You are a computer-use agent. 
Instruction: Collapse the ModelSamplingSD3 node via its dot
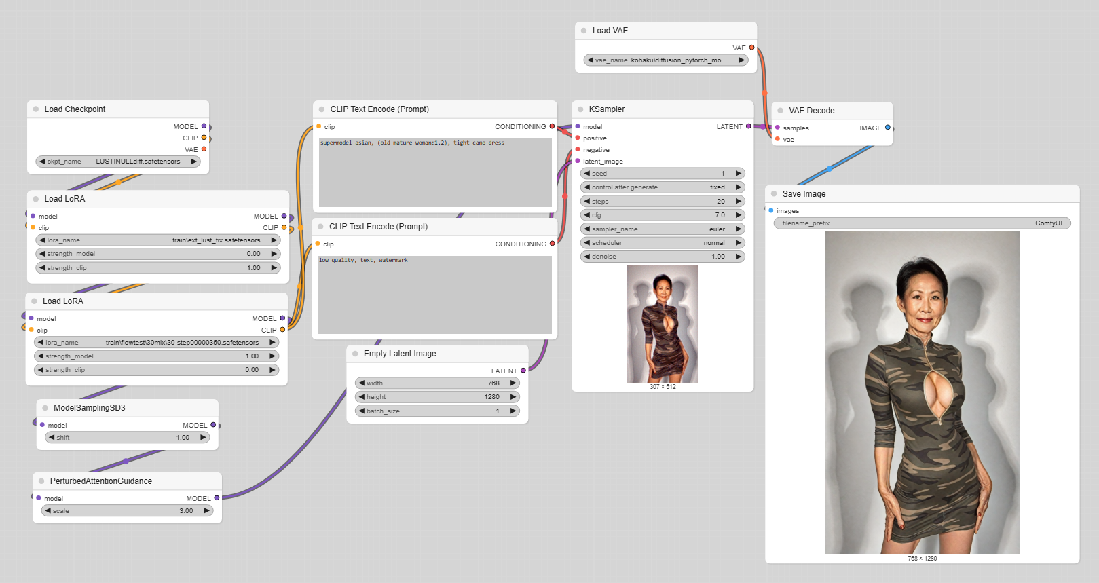tap(45, 408)
